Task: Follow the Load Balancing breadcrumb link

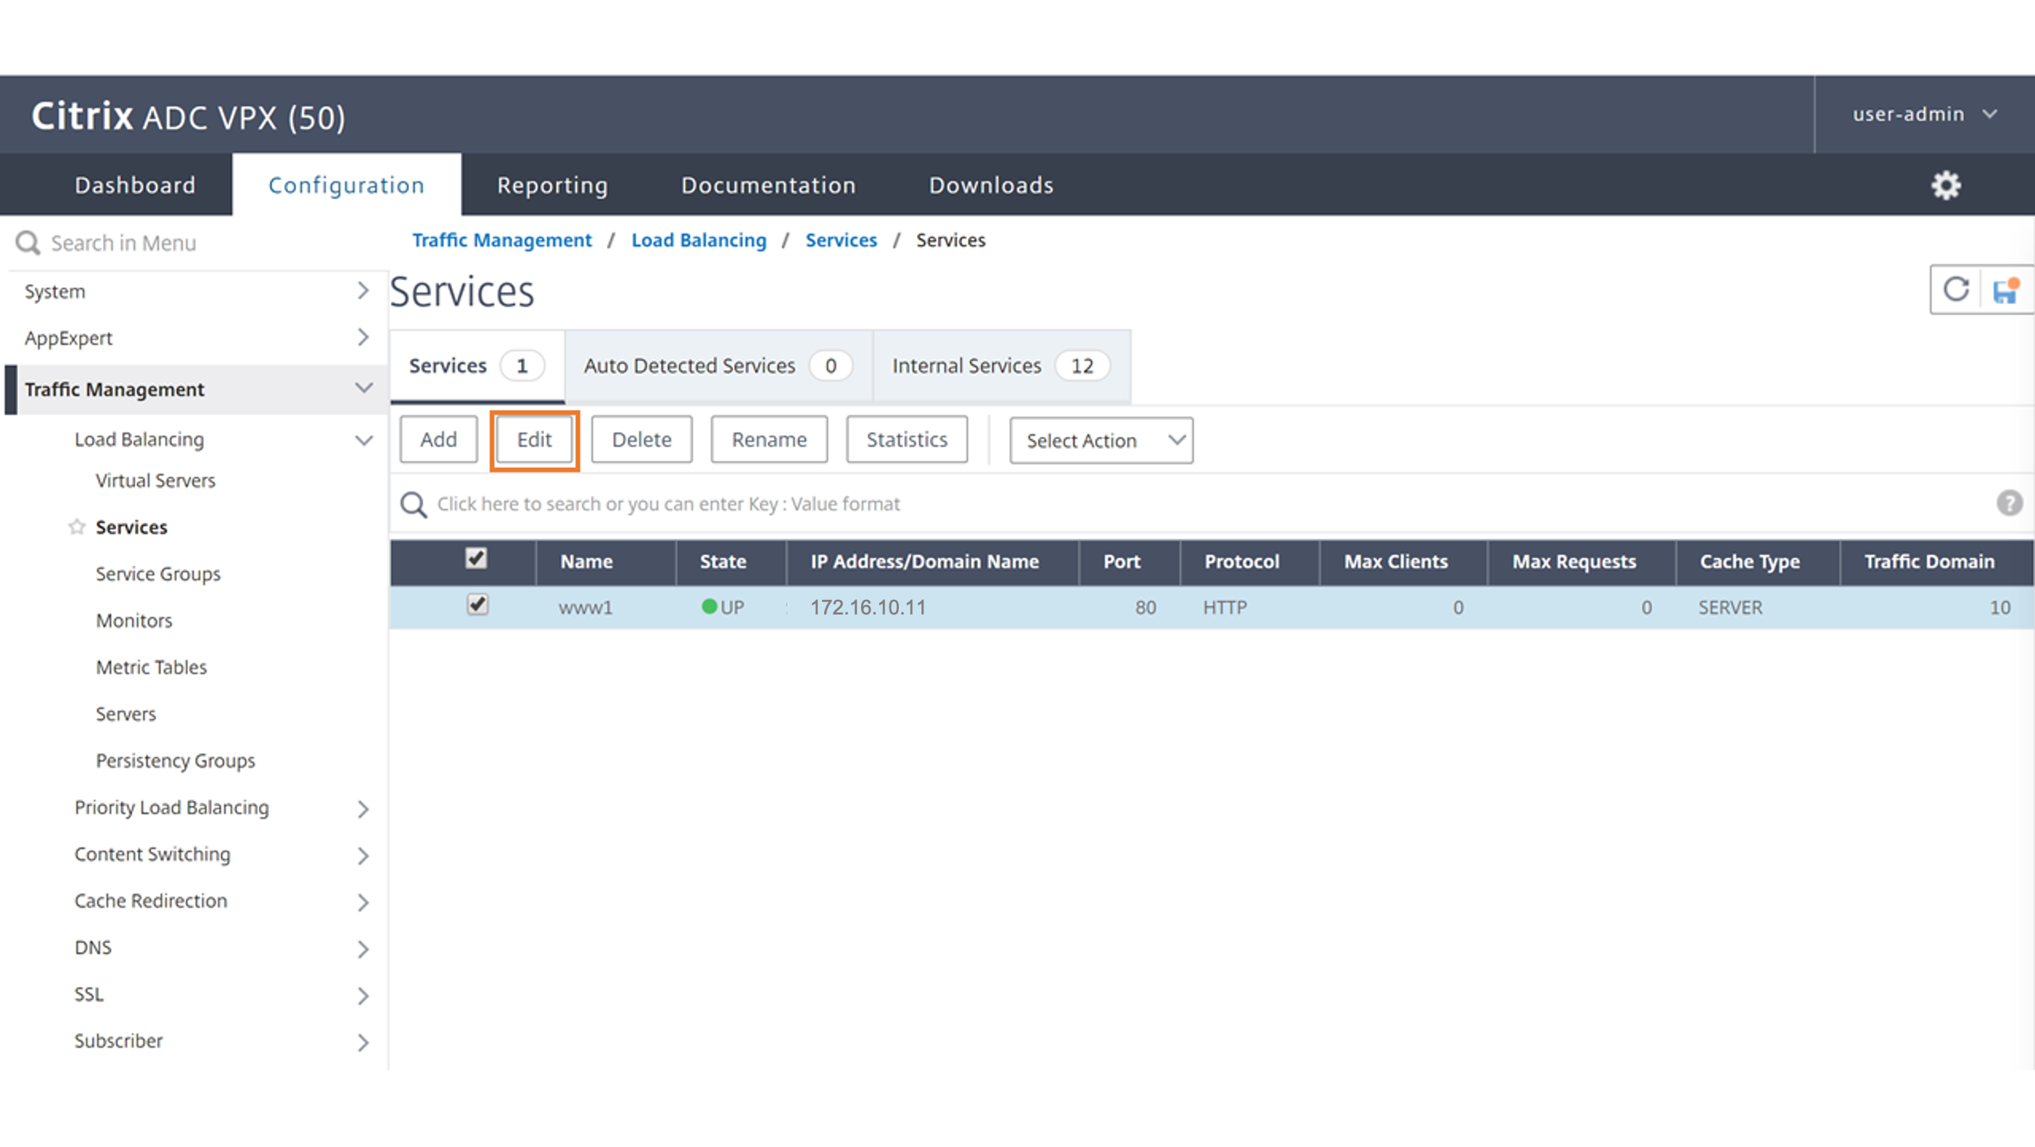Action: click(x=699, y=240)
